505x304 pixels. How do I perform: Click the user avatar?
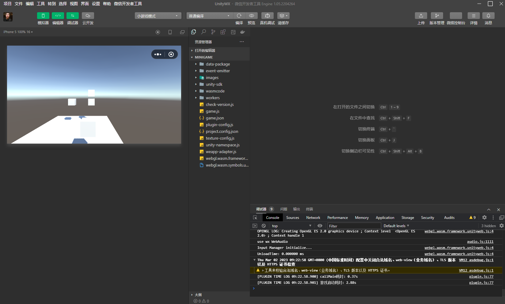pos(8,17)
